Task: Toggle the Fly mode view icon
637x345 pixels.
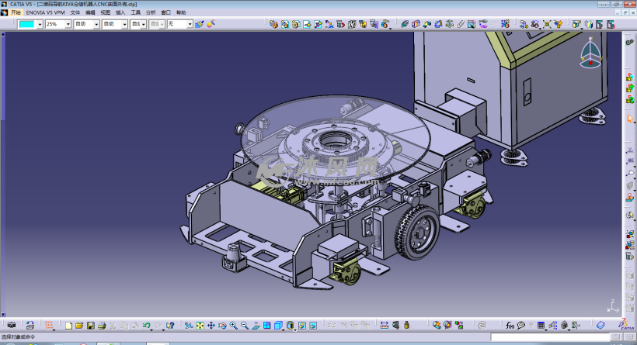Action: pyautogui.click(x=189, y=325)
